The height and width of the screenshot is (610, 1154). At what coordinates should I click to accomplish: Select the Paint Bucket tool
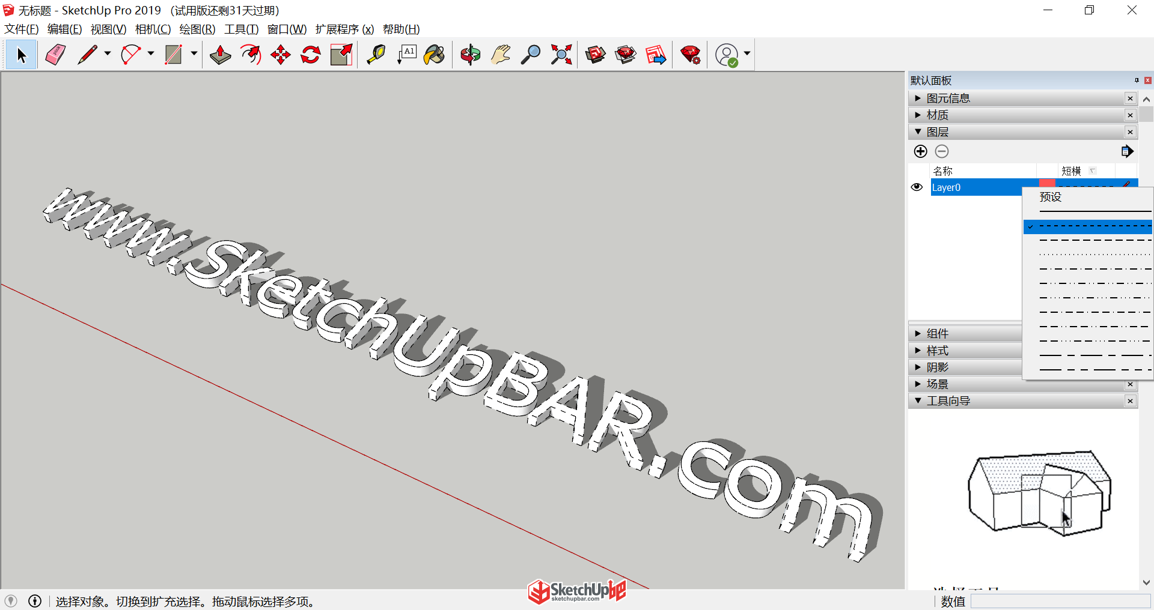435,55
